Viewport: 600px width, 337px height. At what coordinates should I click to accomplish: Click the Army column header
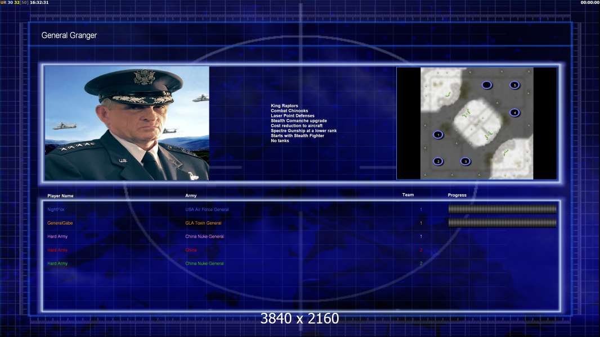pyautogui.click(x=191, y=195)
